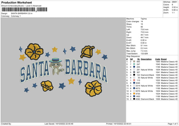Screen dimensions: 179x126
Task: Click code '1045' in stop 2
Action: coord(158,64)
